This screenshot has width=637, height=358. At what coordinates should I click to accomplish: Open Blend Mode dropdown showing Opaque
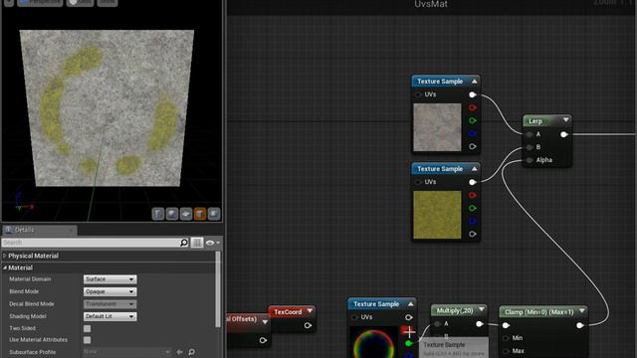tap(109, 291)
